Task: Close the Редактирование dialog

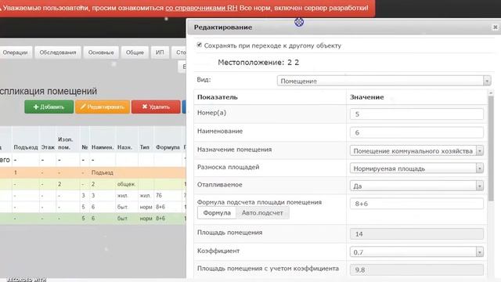Action: pos(495,27)
